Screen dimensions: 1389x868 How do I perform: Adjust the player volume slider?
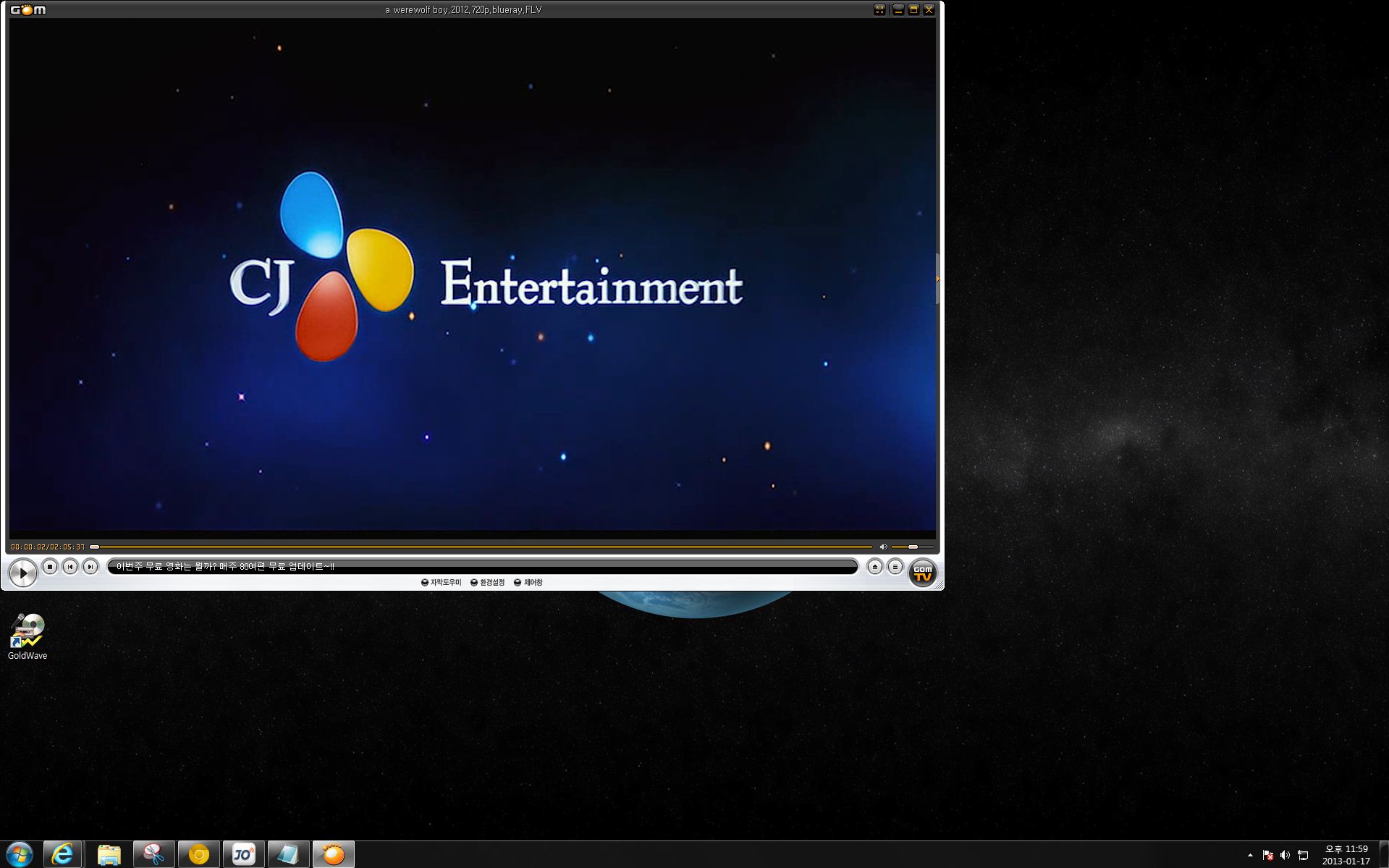[x=912, y=547]
